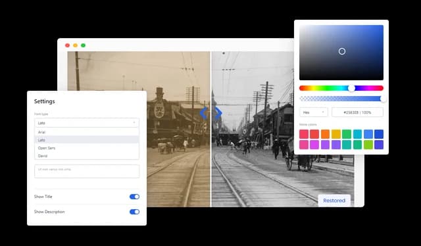The height and width of the screenshot is (246, 421).
Task: Select Lato in the font list
Action: click(x=87, y=140)
